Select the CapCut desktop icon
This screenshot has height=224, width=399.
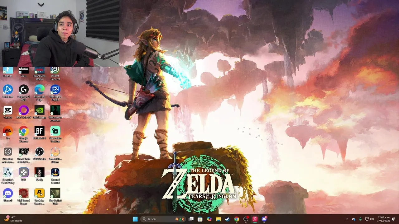tap(8, 112)
